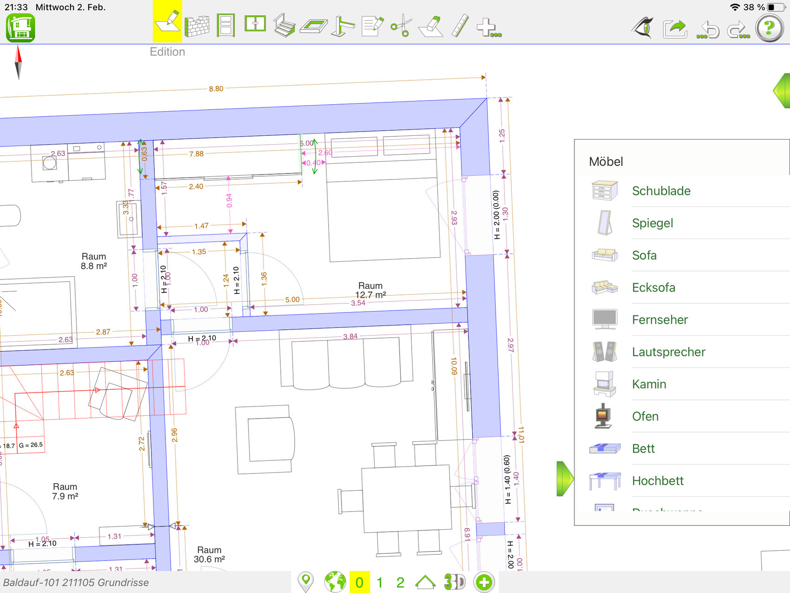Open the help question mark button
Image resolution: width=790 pixels, height=593 pixels.
tap(769, 28)
